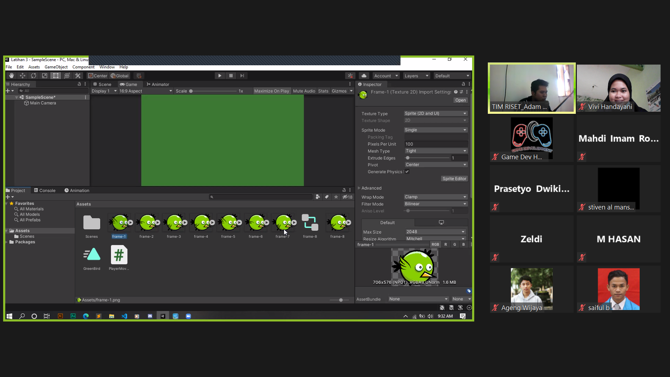The image size is (670, 377).
Task: Open the Account dropdown
Action: pos(386,76)
